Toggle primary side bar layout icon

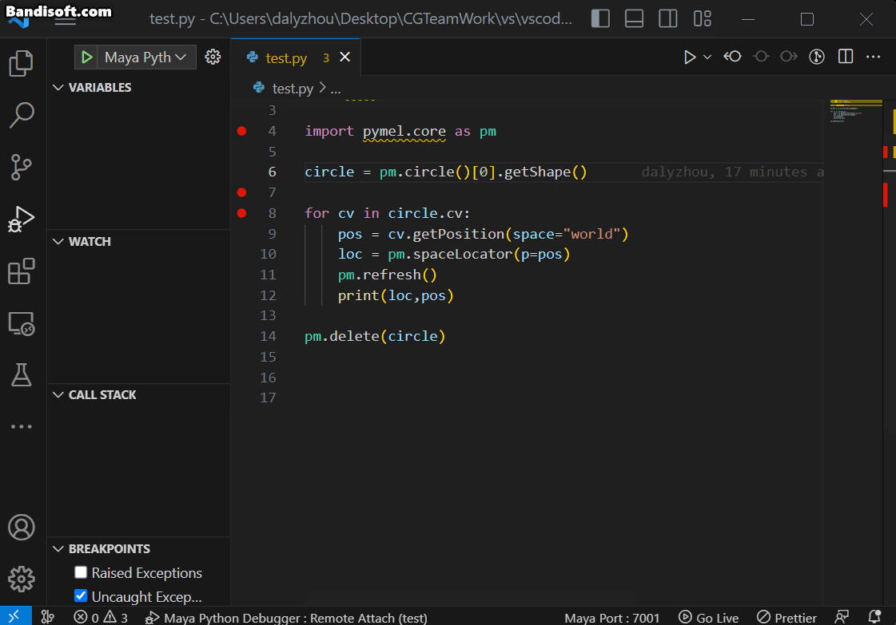[600, 19]
